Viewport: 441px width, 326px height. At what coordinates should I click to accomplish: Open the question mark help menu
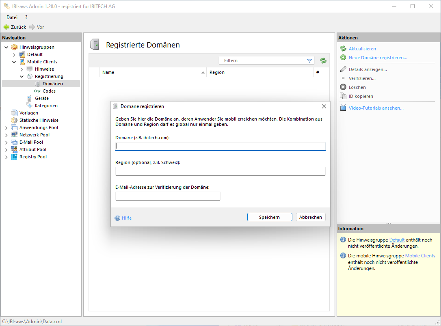click(26, 17)
